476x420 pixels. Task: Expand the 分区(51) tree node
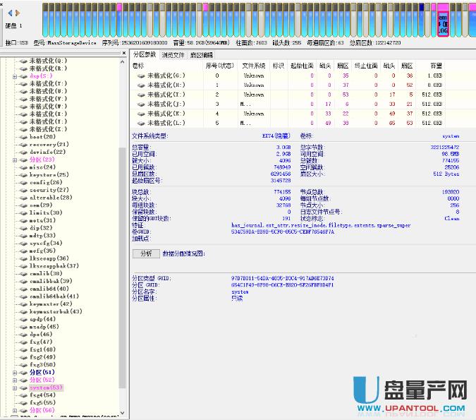pos(14,373)
